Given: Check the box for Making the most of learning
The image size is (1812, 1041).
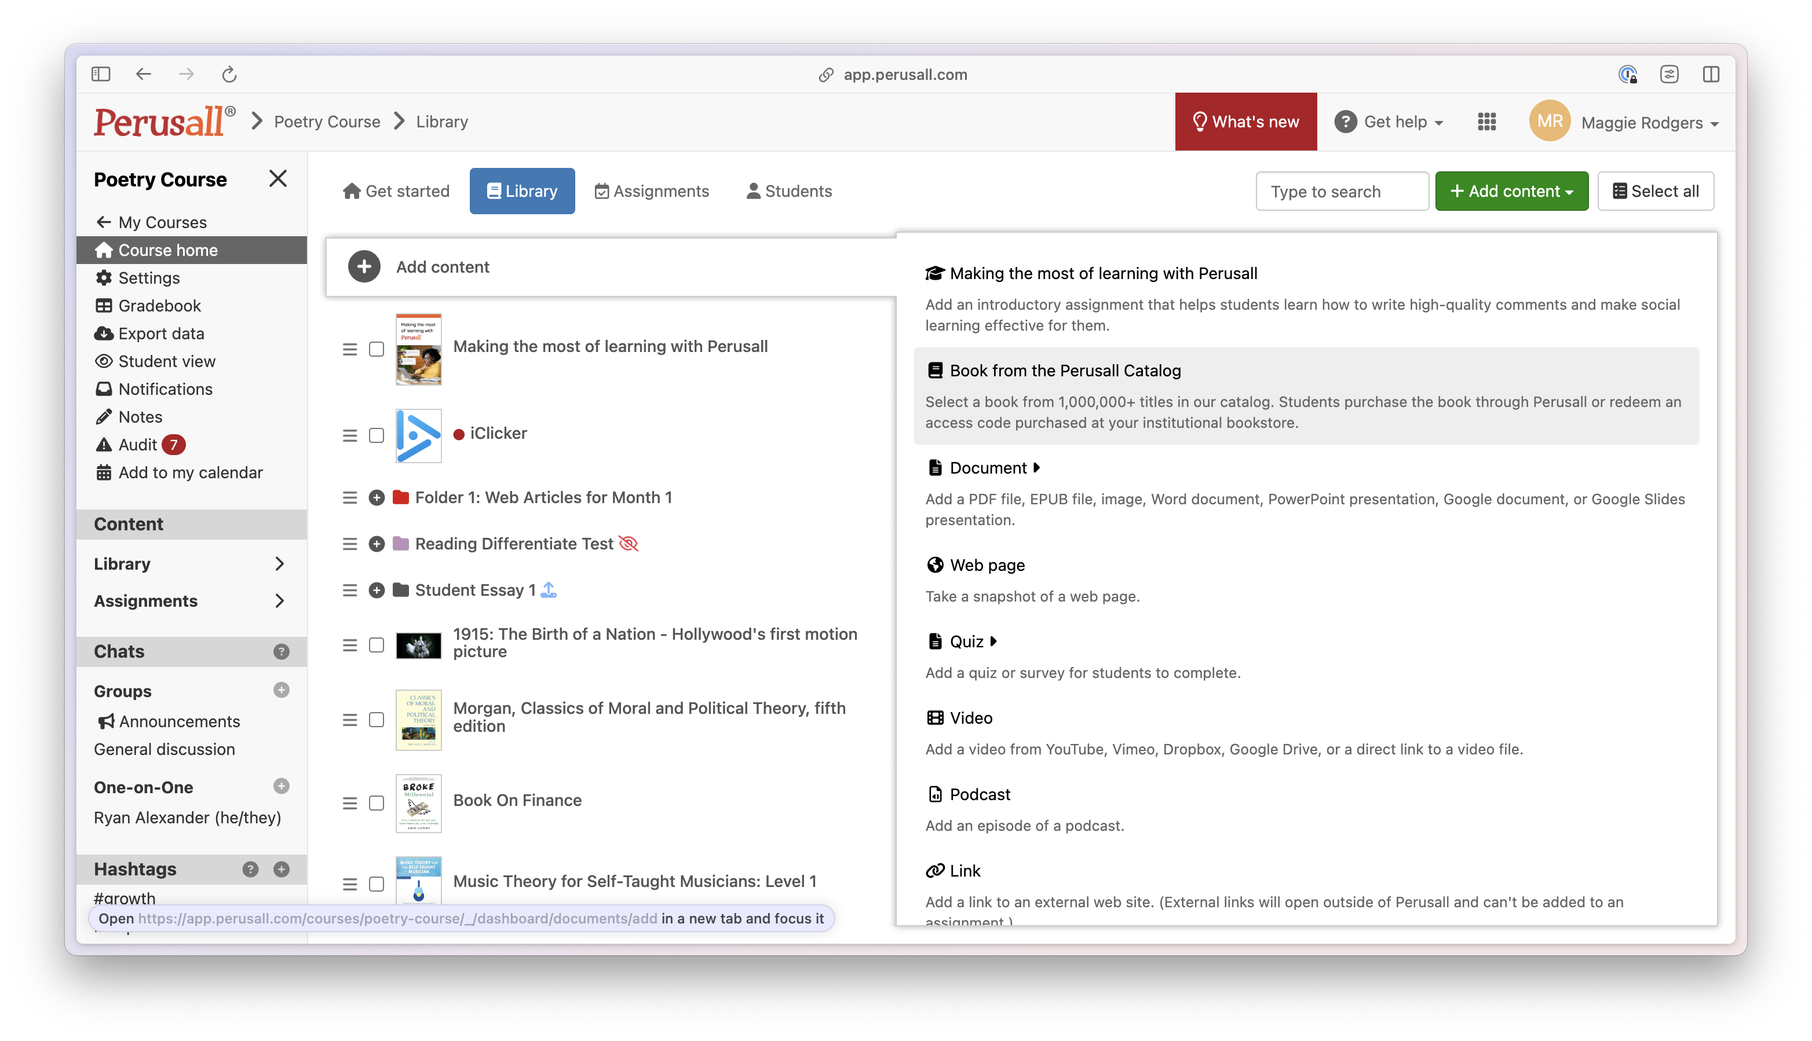Looking at the screenshot, I should click(377, 349).
